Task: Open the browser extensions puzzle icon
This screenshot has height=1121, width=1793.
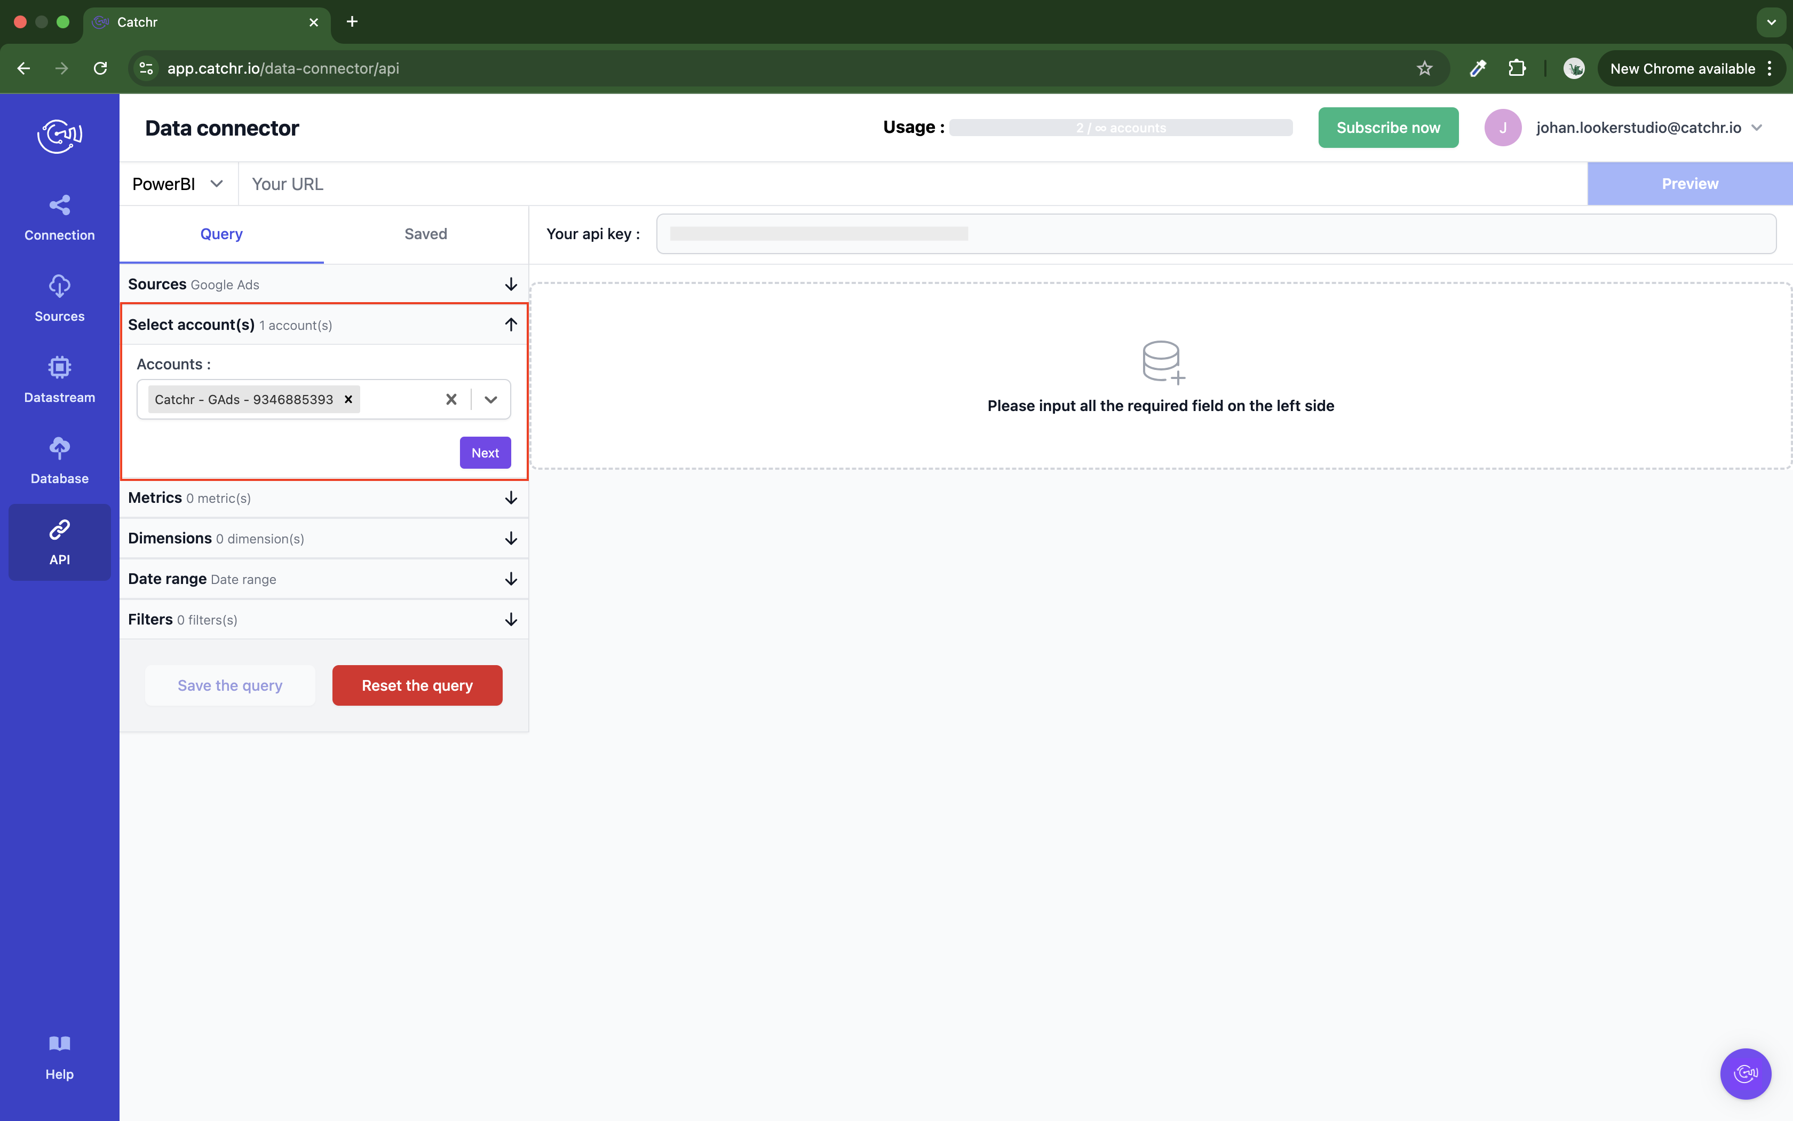Action: click(x=1517, y=68)
